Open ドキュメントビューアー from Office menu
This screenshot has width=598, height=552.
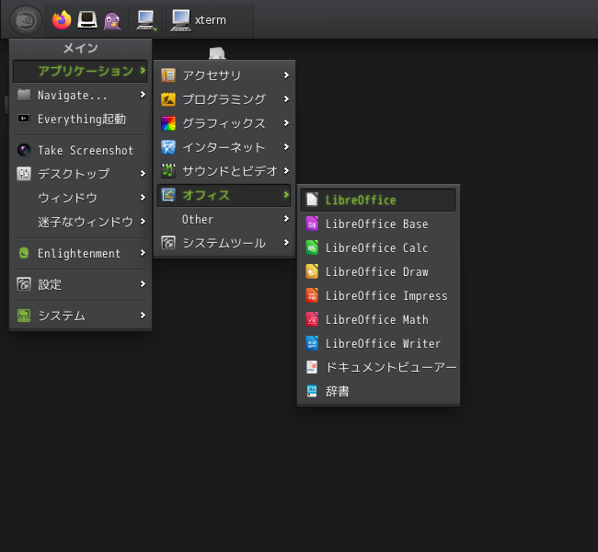tap(378, 367)
